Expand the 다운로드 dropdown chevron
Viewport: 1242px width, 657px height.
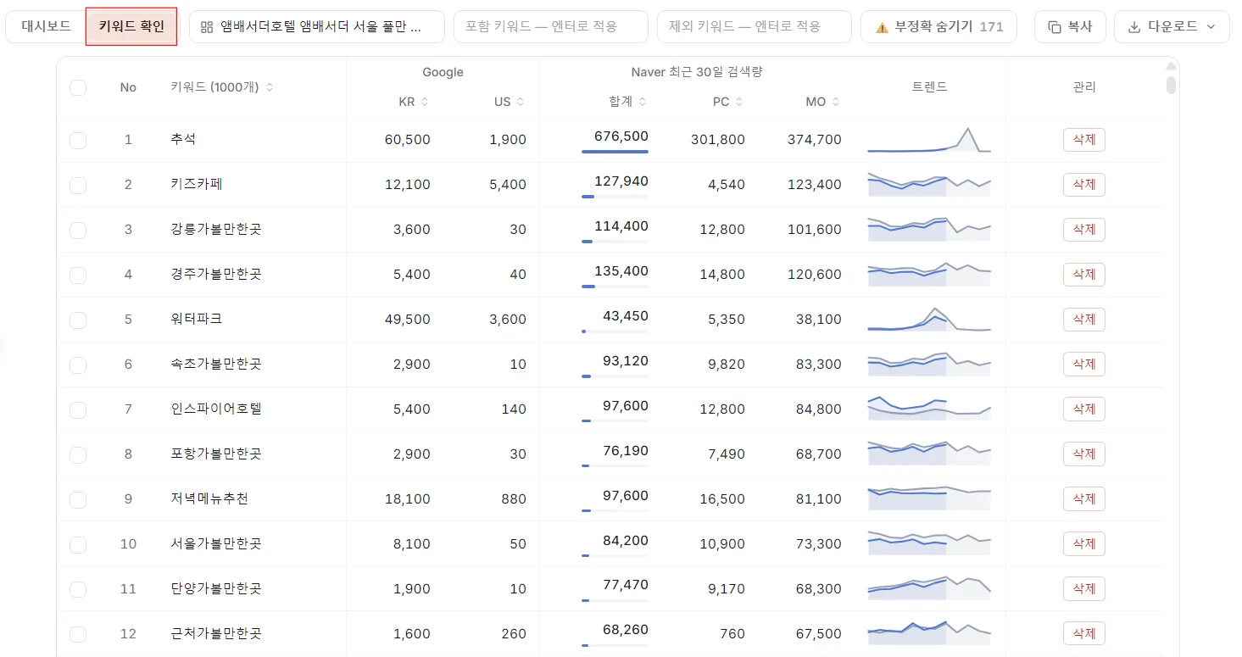(x=1211, y=27)
